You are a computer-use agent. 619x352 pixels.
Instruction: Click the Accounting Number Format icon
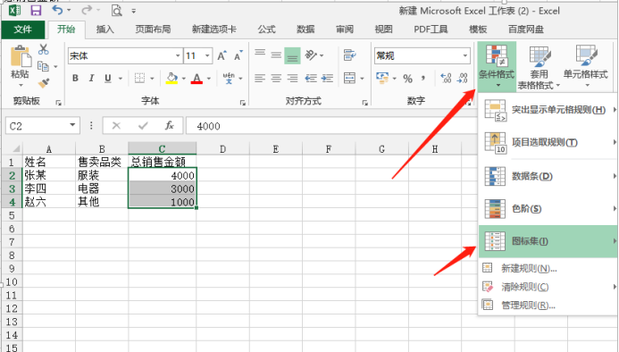tap(382, 78)
